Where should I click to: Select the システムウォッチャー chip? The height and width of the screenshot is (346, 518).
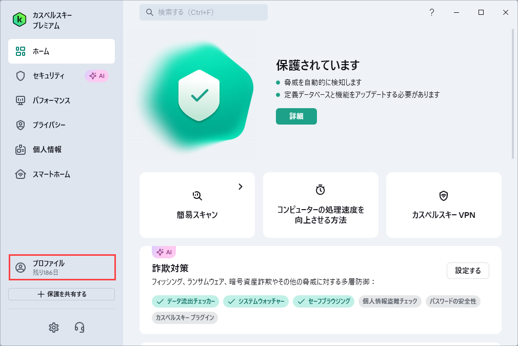pyautogui.click(x=256, y=301)
